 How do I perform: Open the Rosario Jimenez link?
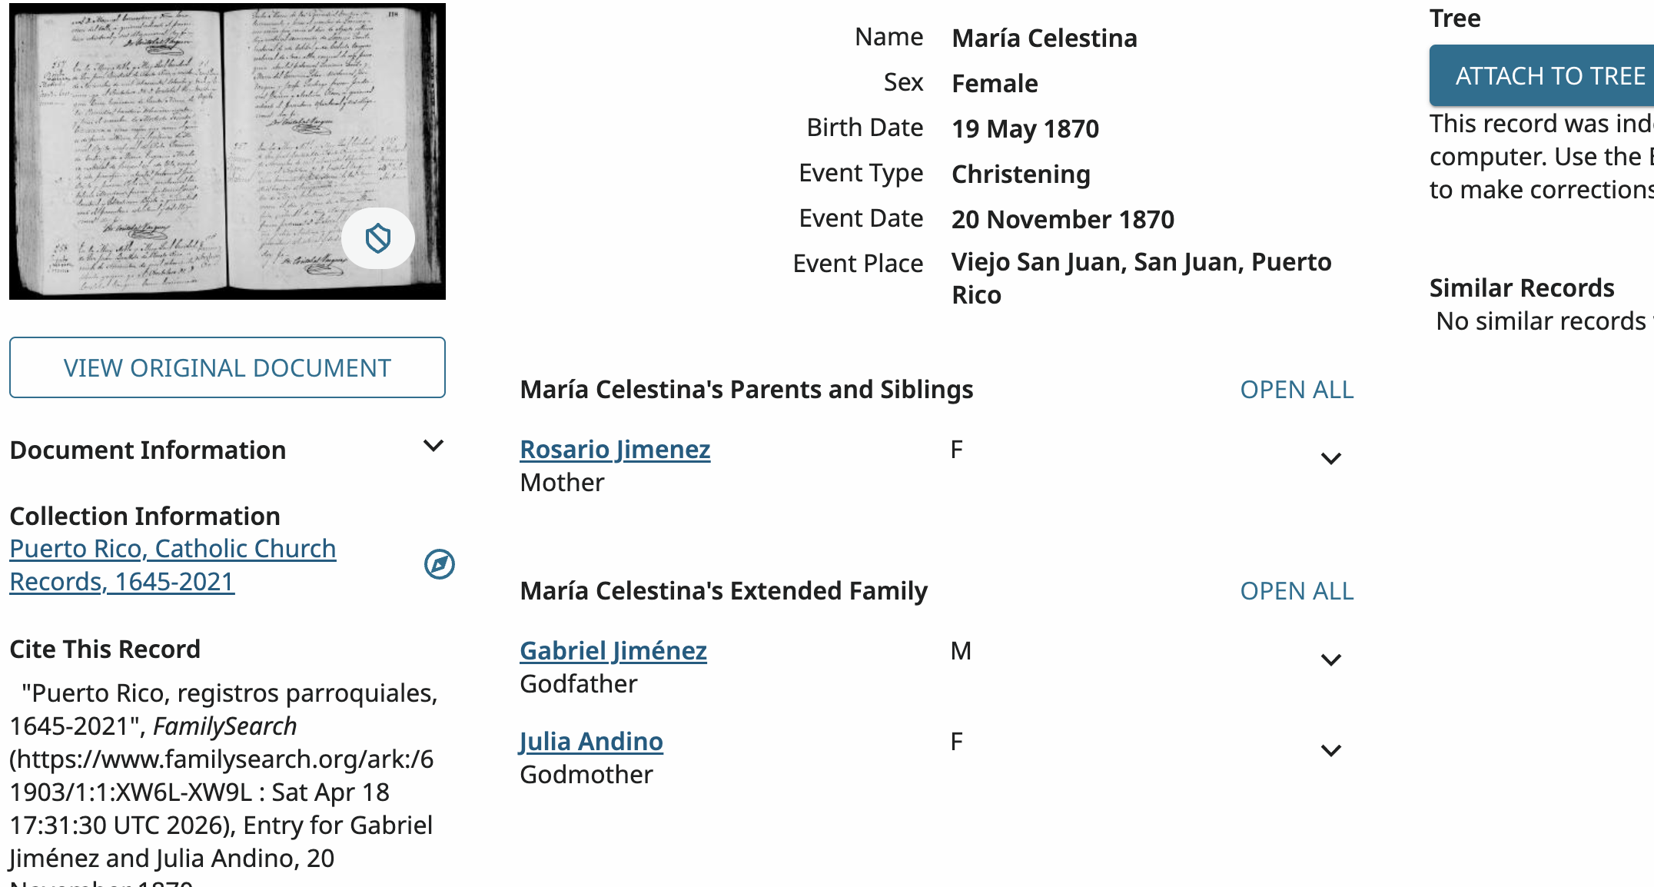[615, 449]
